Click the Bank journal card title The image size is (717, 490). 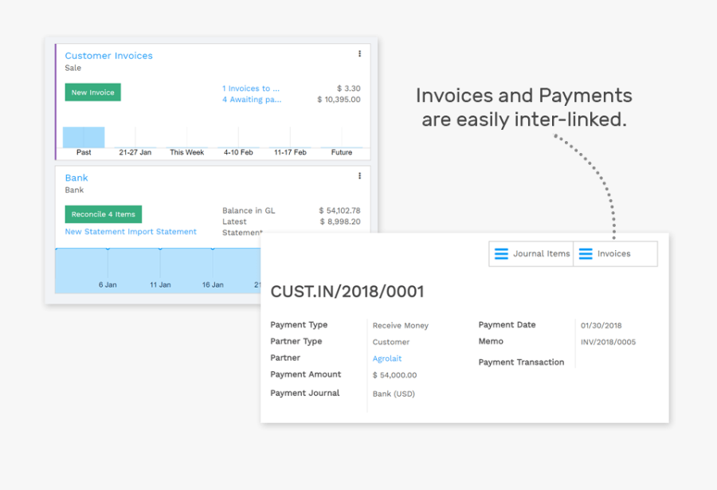click(76, 178)
